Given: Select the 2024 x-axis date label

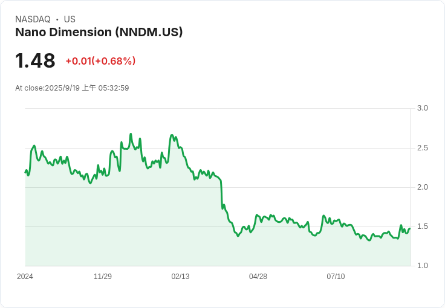Looking at the screenshot, I should pos(25,277).
